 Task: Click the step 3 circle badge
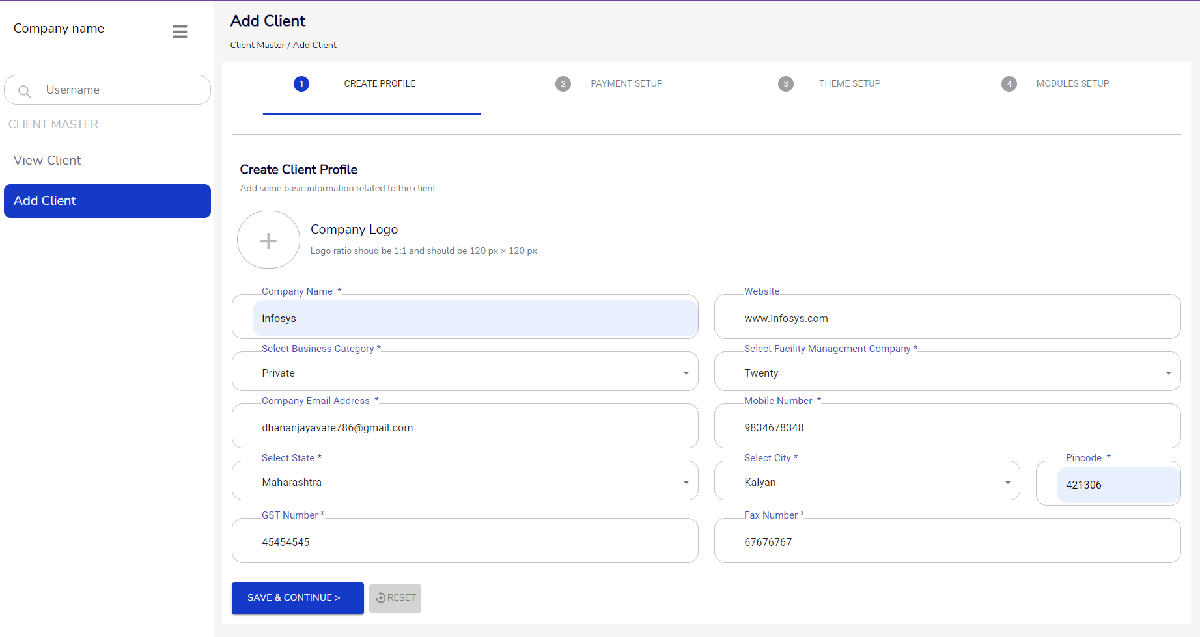click(x=786, y=84)
